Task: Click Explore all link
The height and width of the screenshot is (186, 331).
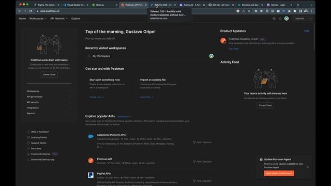Action: tap(124, 117)
